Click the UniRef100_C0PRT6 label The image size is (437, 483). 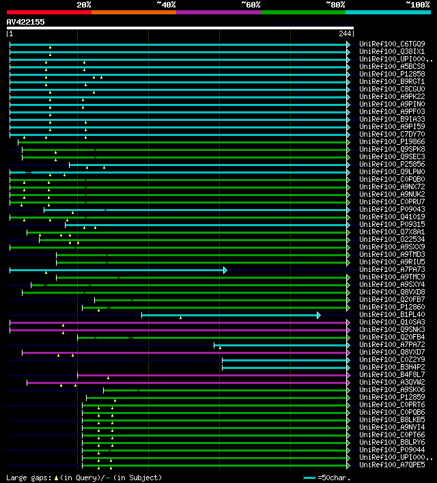click(x=392, y=404)
